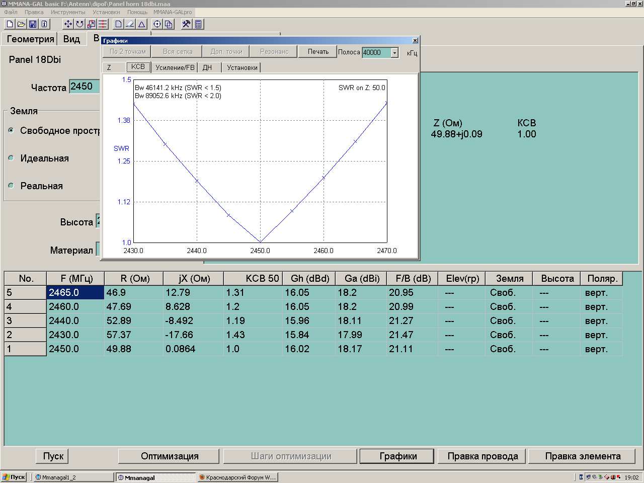Click the hammer and wrench tools icon
This screenshot has width=644, height=483.
click(x=186, y=24)
